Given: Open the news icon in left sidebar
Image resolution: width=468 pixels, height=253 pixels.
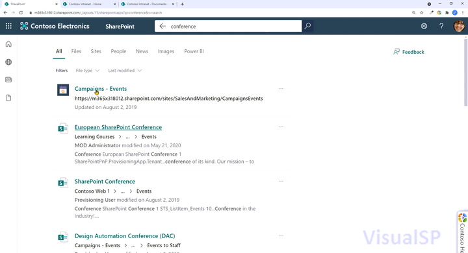Looking at the screenshot, I should point(8,80).
